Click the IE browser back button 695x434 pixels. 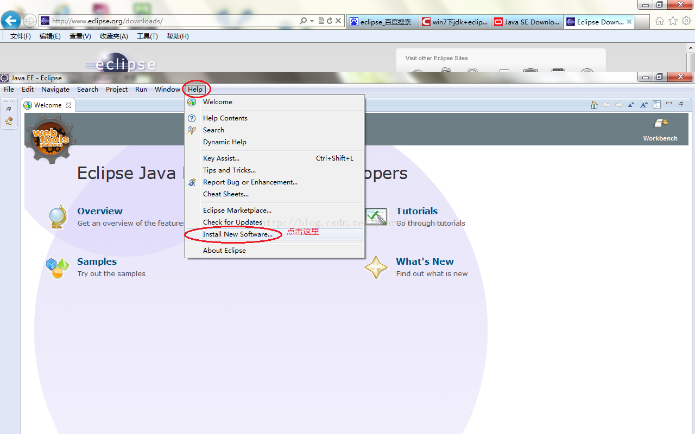click(10, 21)
